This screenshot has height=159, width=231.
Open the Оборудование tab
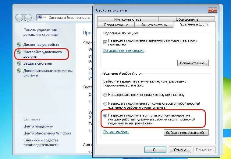187,19
